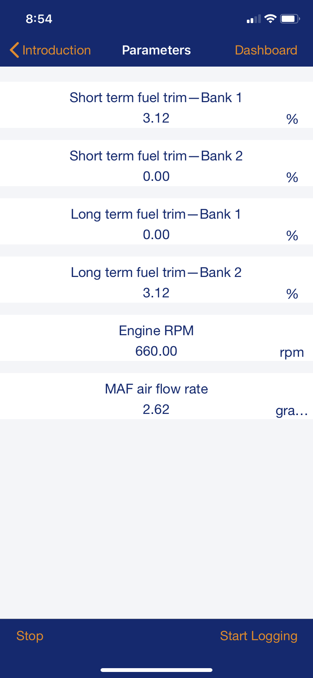Tap the cellular signal bars icon
This screenshot has height=678, width=313.
click(254, 19)
